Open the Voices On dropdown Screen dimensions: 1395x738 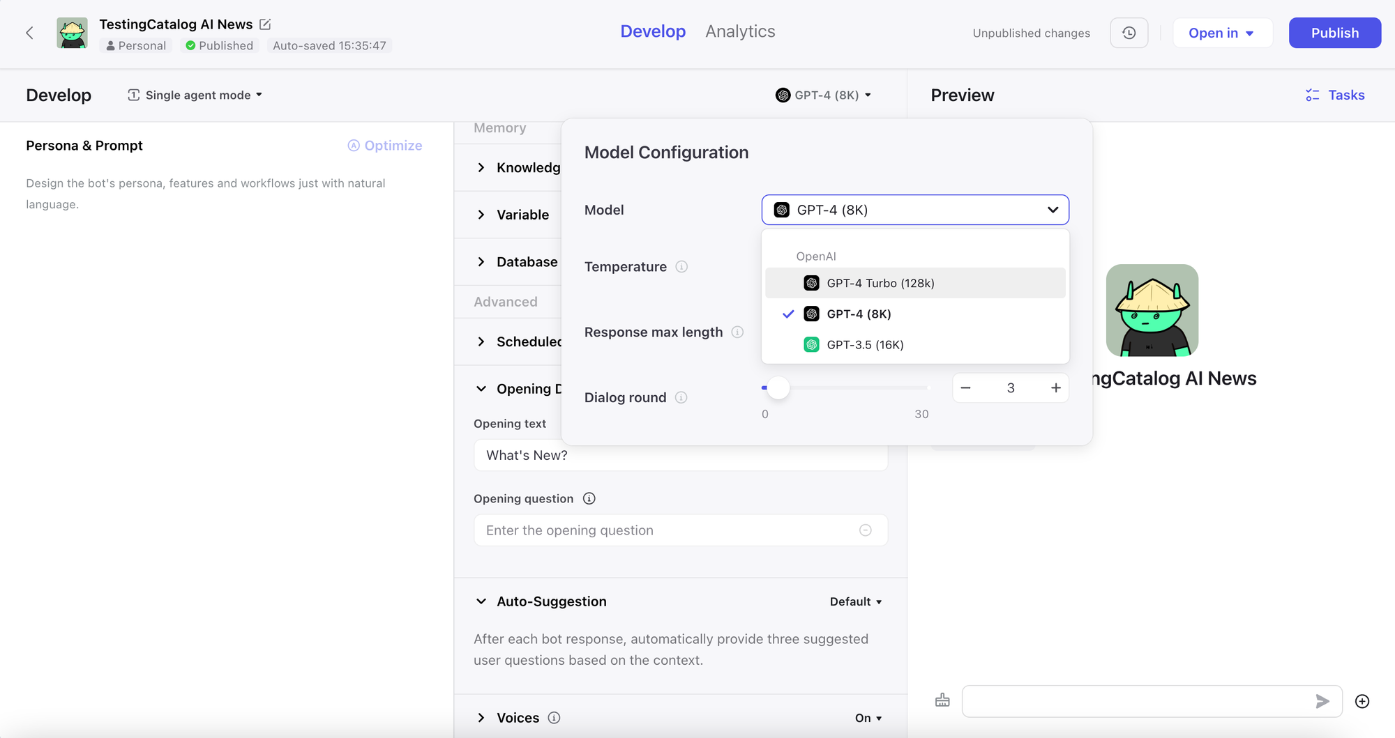click(x=868, y=718)
